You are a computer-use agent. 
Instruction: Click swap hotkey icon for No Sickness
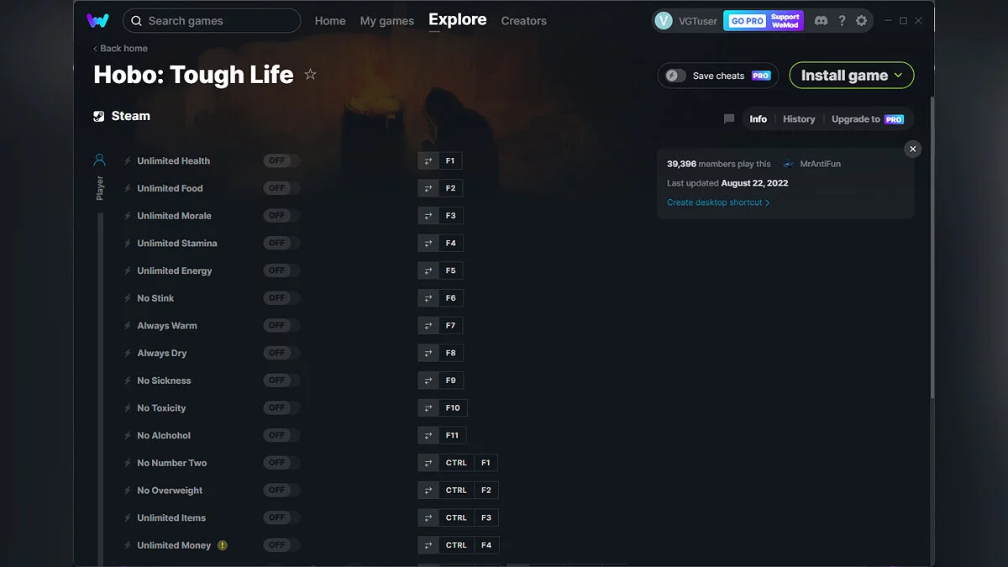(428, 381)
